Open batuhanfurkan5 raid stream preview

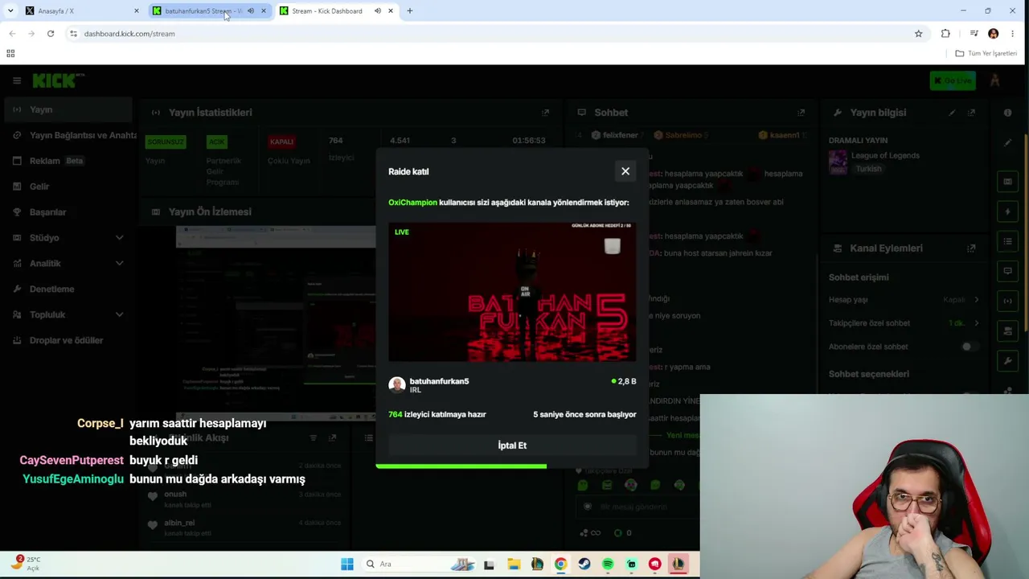[x=512, y=292]
